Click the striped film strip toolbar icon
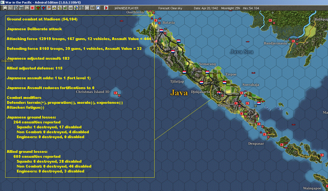Screen dimensions: 328x191 [x=93, y=8]
